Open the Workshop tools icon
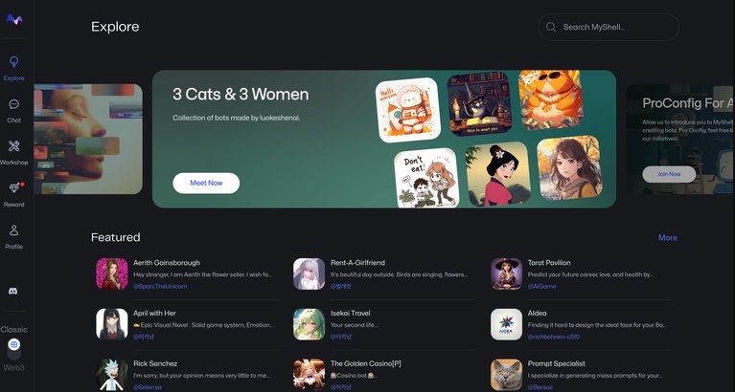735x392 pixels. coord(14,146)
